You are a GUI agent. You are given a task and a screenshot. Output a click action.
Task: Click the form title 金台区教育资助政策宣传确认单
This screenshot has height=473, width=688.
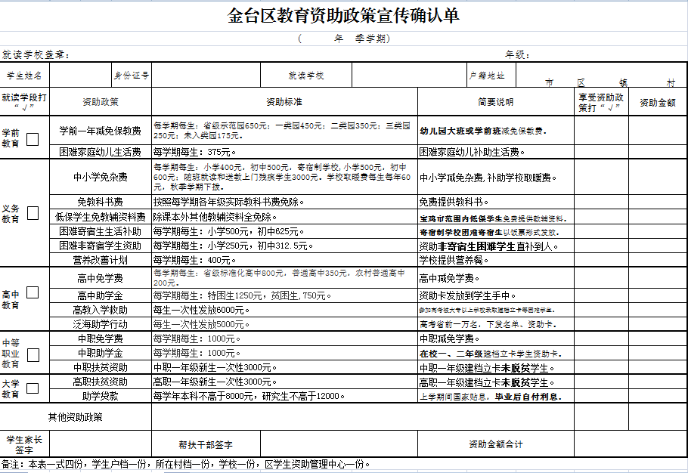pyautogui.click(x=343, y=16)
